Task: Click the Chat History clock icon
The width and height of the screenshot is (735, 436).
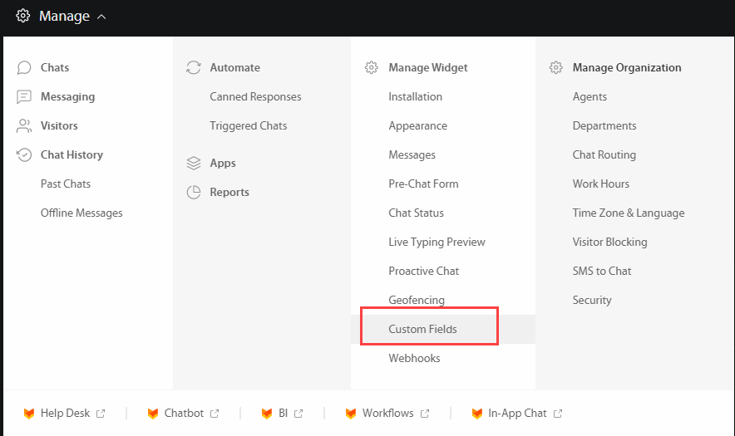Action: (24, 155)
